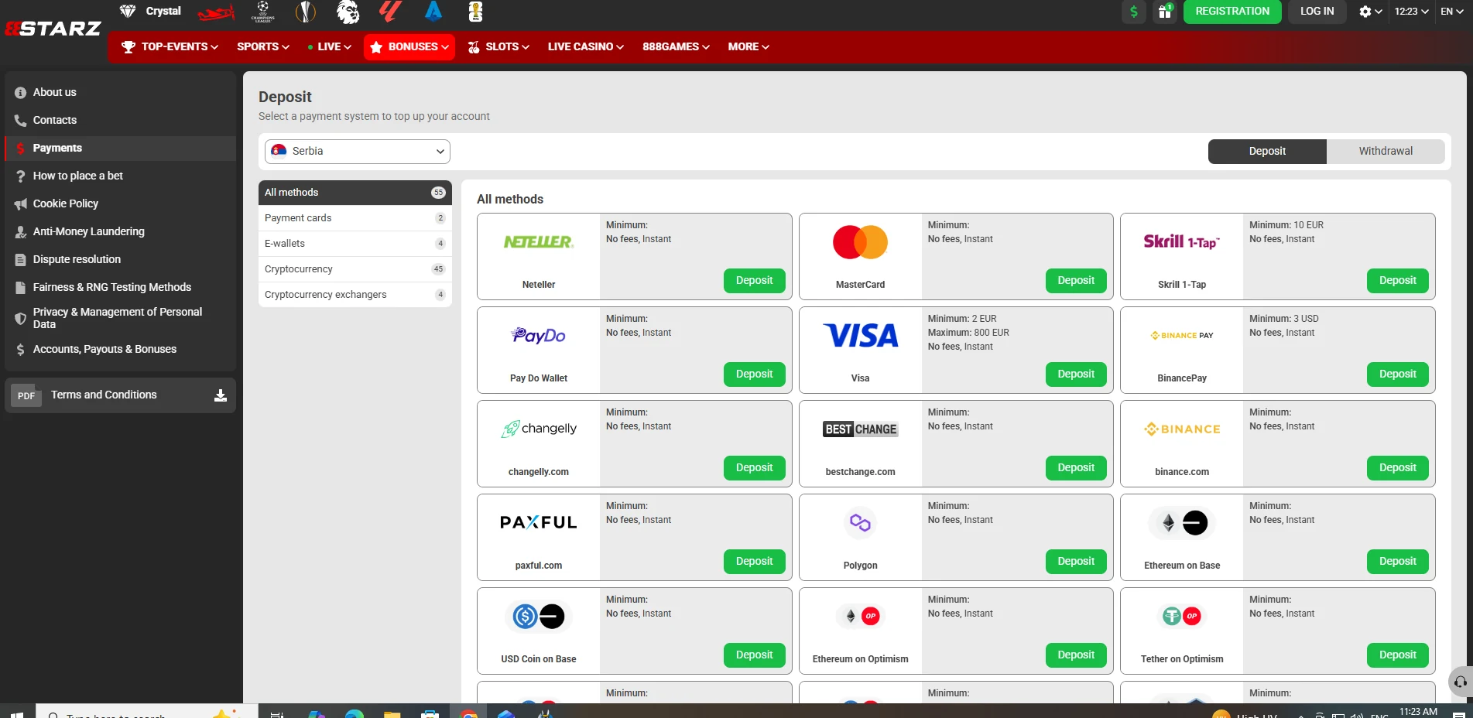The height and width of the screenshot is (718, 1473).
Task: Open the 12:23 time zone dropdown
Action: click(x=1411, y=12)
